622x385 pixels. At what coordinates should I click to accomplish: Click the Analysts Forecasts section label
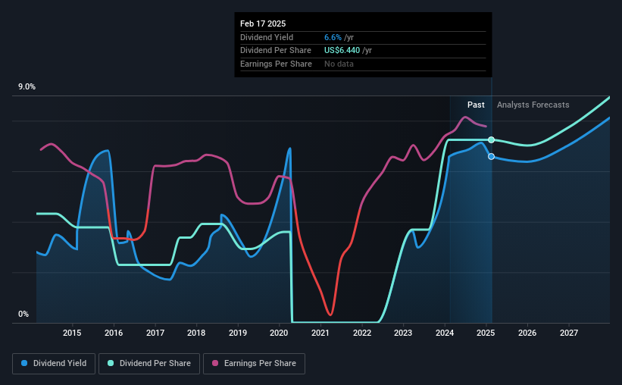tap(533, 105)
